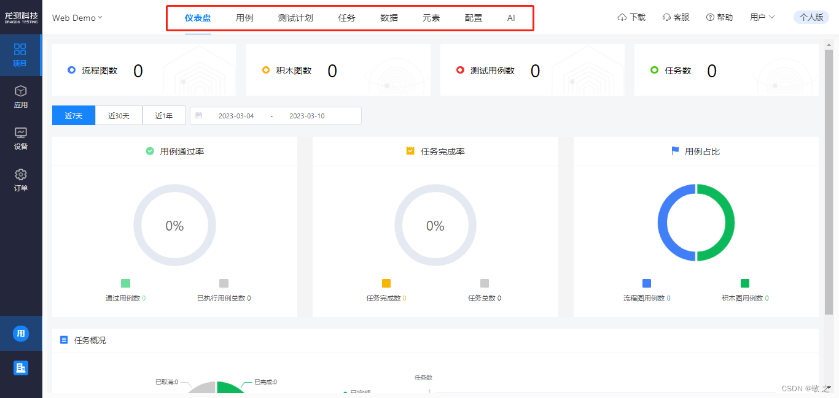The image size is (839, 398).
Task: Click the 通过用例数 0 legend text
Action: click(x=125, y=298)
